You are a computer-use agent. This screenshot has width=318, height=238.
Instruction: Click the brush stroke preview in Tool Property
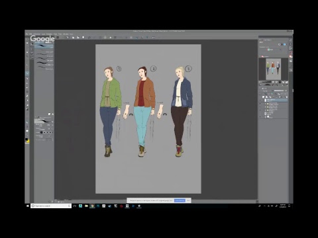coord(44,121)
